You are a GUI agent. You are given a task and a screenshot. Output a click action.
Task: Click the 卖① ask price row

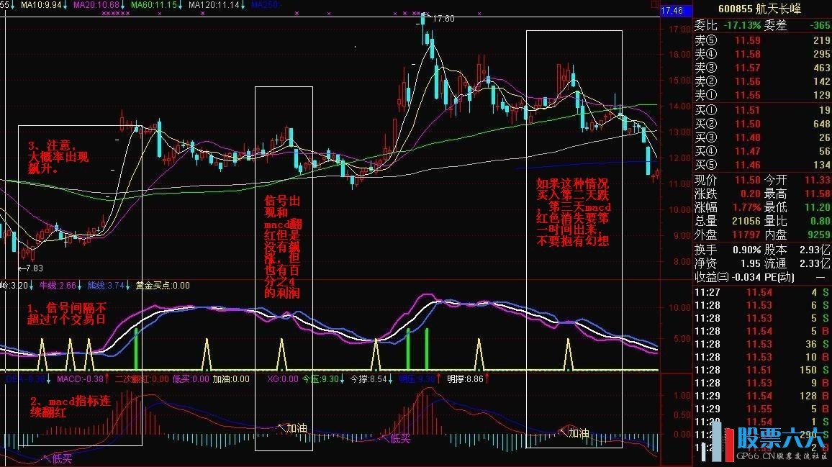[761, 95]
